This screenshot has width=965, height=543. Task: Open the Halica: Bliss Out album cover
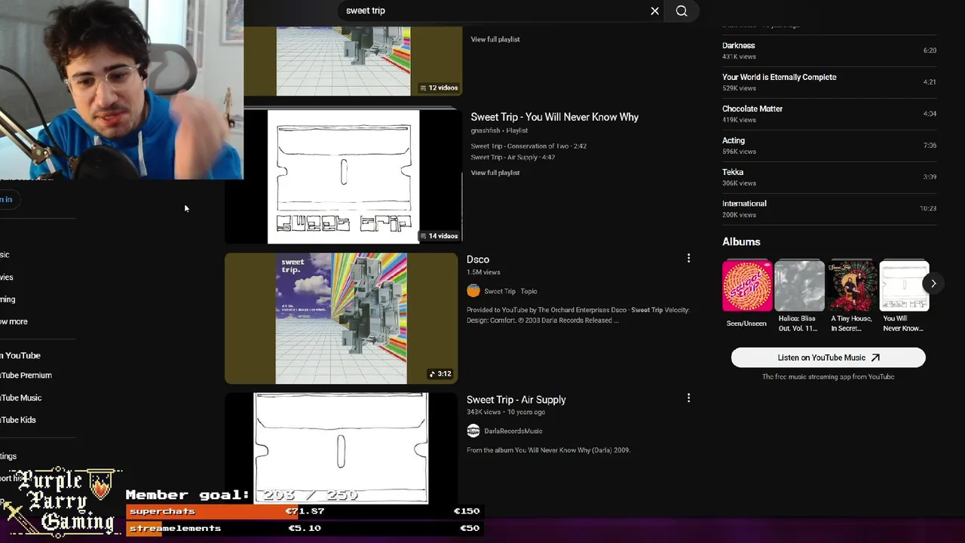tap(799, 287)
